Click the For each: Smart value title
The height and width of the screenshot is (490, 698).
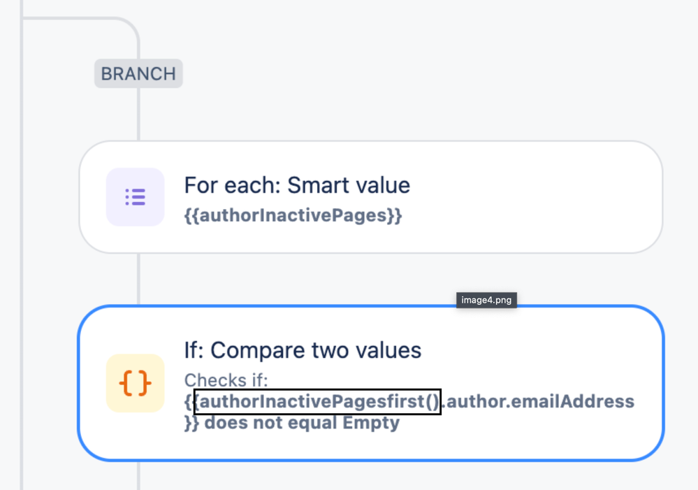click(x=297, y=185)
